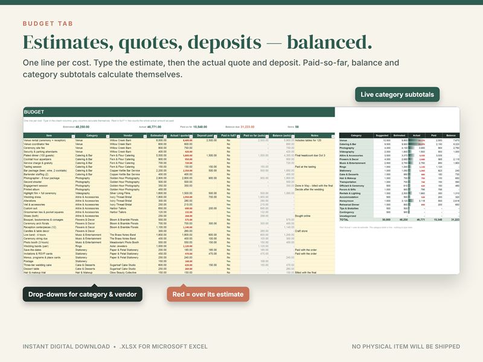The width and height of the screenshot is (483, 362).
Task: Select the Videography category cell in main table
Action: point(92,193)
